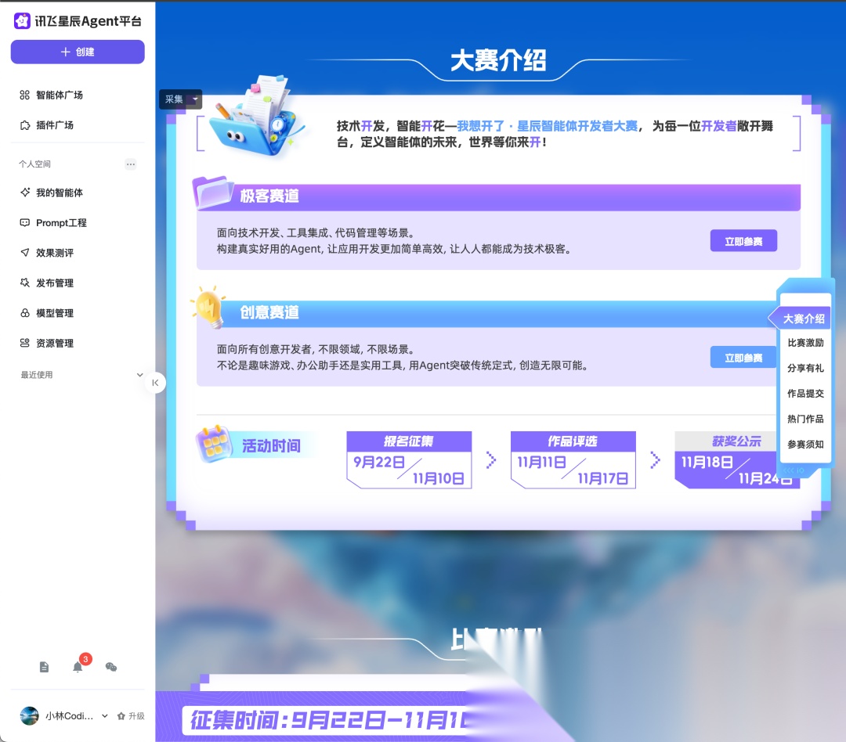The image size is (846, 742).
Task: Open the 采集 dropdown arrow
Action: (195, 99)
